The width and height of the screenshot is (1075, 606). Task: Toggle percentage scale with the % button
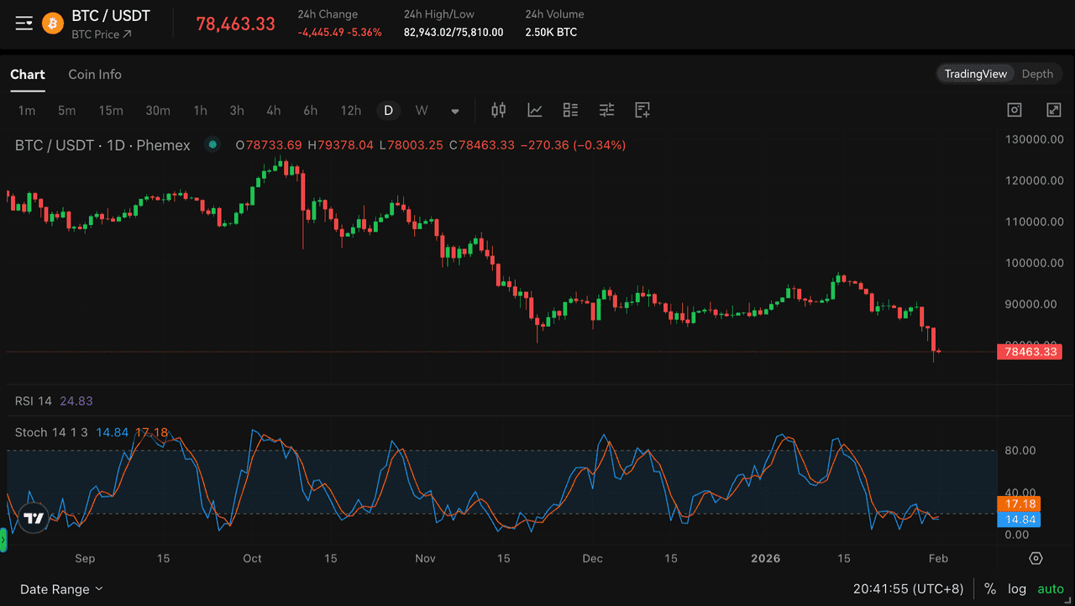pos(989,588)
